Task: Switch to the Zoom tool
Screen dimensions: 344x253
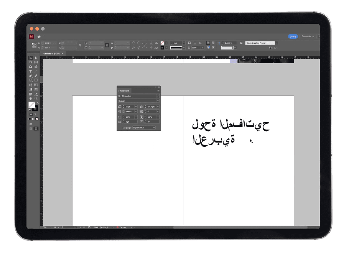Action: pyautogui.click(x=36, y=99)
